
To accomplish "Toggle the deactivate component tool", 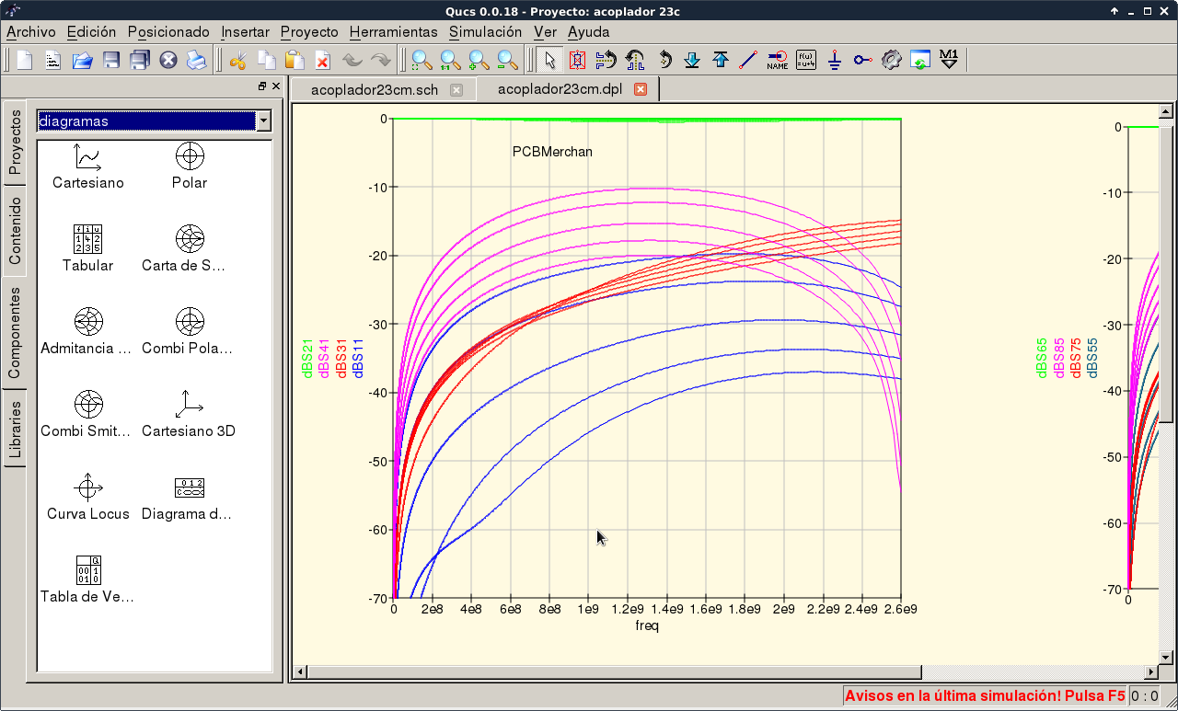I will point(577,61).
